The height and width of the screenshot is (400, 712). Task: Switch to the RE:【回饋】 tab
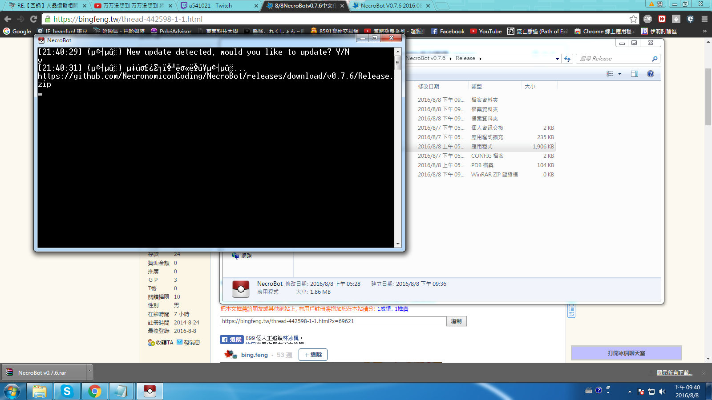[47, 6]
